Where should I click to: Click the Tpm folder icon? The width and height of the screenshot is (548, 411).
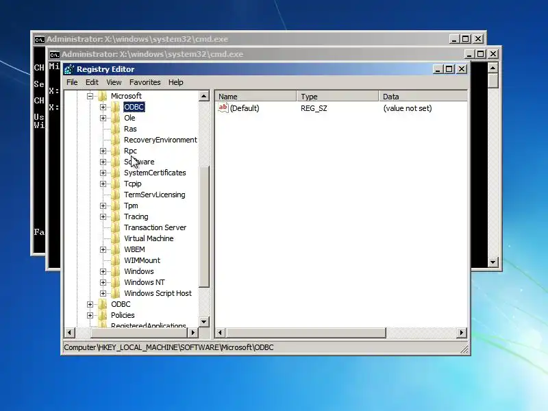[x=116, y=206]
